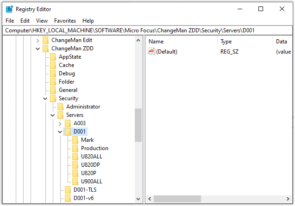Screen dimensions: 295x206
Task: Click the ab string value icon for (Default)
Action: 151,51
